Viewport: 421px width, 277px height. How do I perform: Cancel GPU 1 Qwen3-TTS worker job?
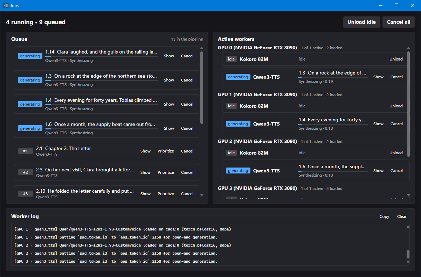(x=396, y=124)
